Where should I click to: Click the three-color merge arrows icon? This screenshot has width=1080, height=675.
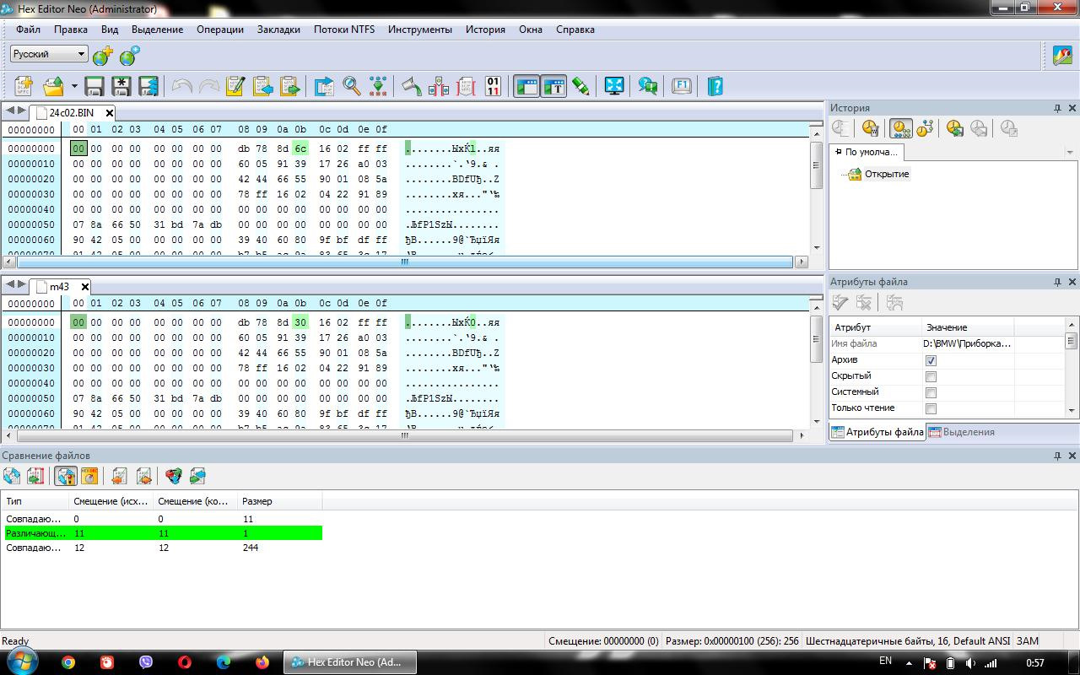pyautogui.click(x=173, y=477)
